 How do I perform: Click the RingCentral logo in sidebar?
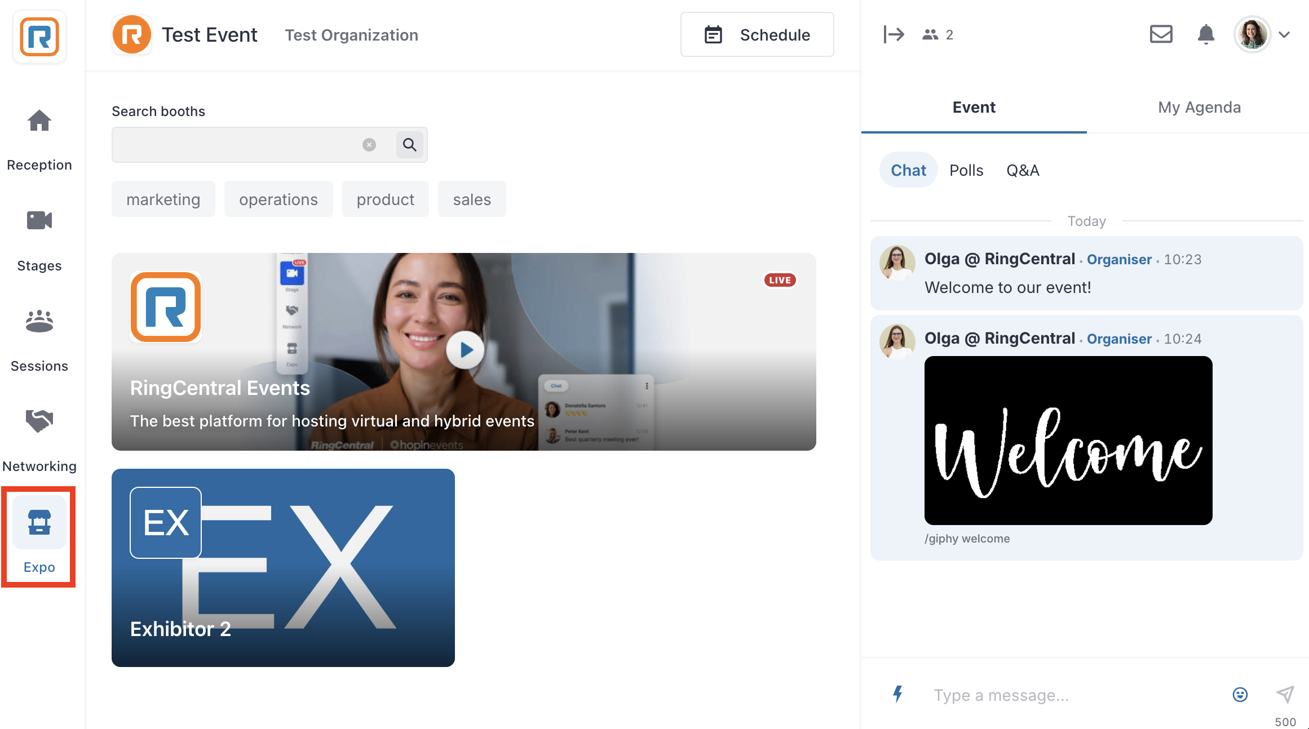coord(39,37)
